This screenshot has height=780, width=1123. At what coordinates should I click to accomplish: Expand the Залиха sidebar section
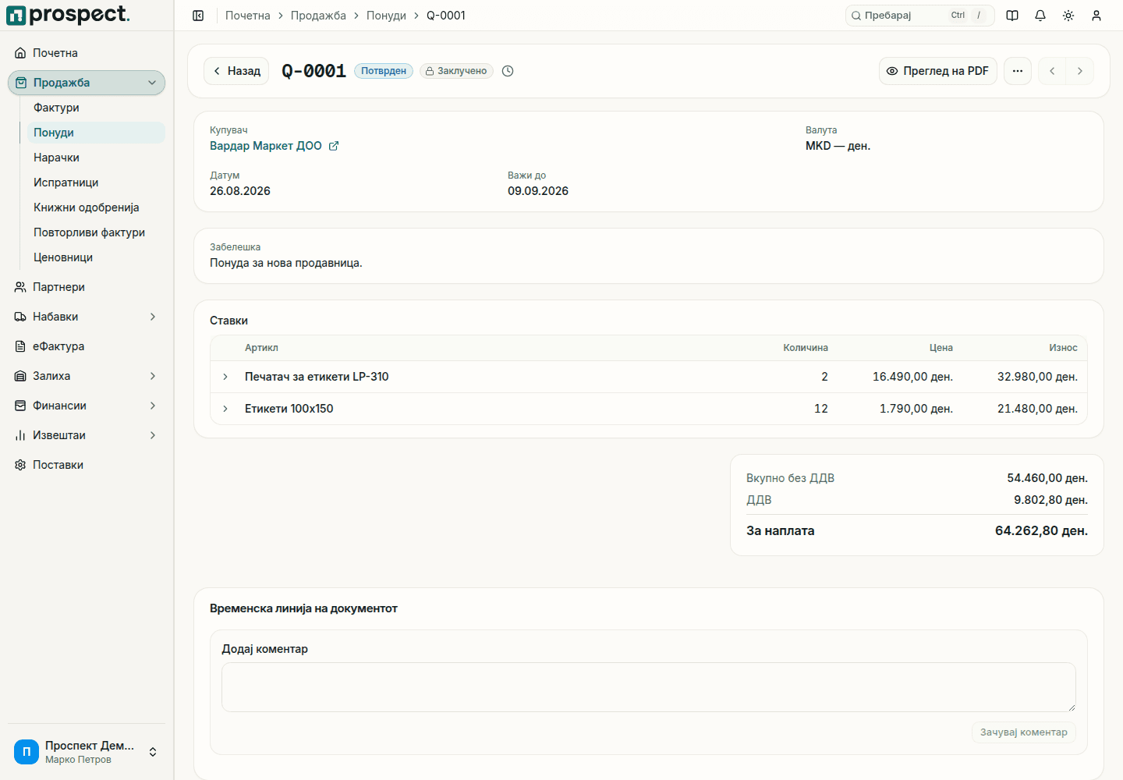click(87, 376)
